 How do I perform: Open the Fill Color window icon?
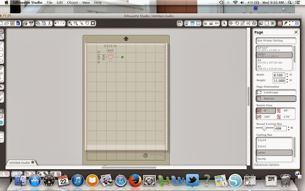click(x=187, y=24)
